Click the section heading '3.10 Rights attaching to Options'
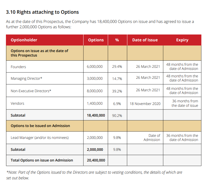Image resolution: width=207 pixels, height=182 pixels. coord(42,12)
